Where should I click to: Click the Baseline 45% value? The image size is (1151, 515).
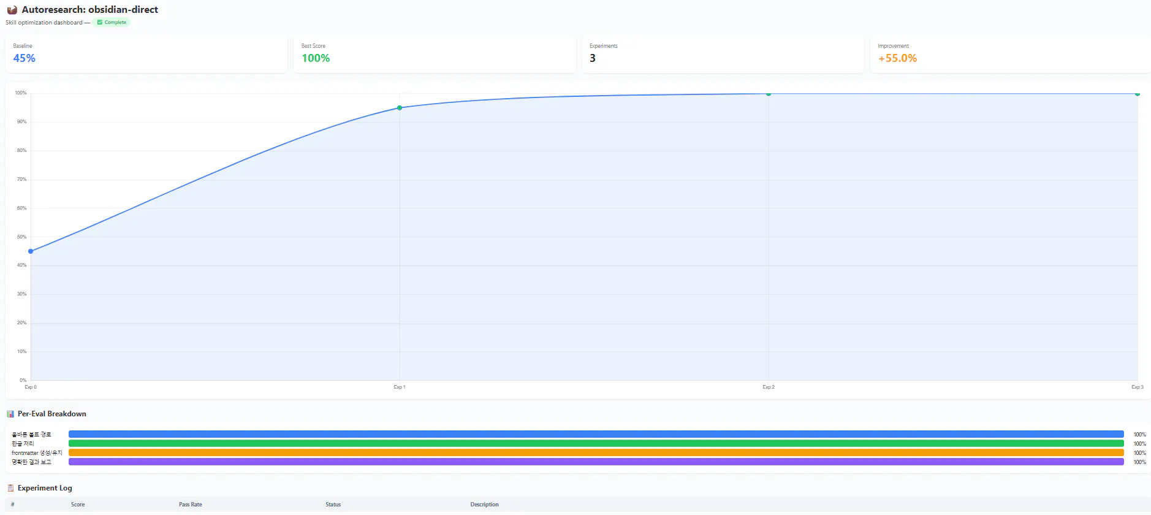point(25,58)
